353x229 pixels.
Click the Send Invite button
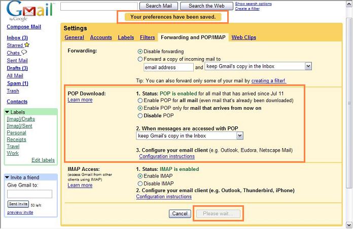pos(18,204)
